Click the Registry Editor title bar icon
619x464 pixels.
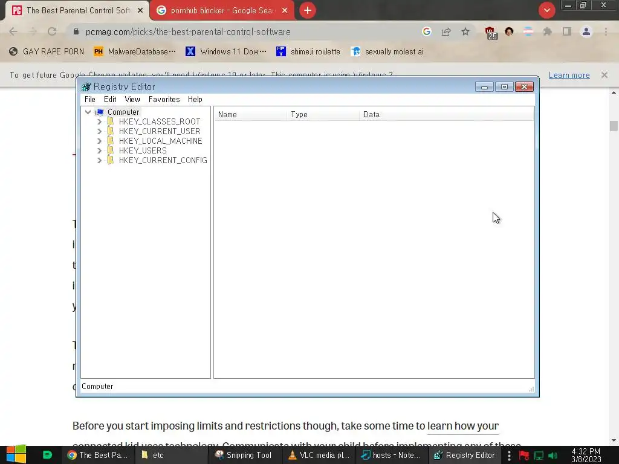point(86,86)
